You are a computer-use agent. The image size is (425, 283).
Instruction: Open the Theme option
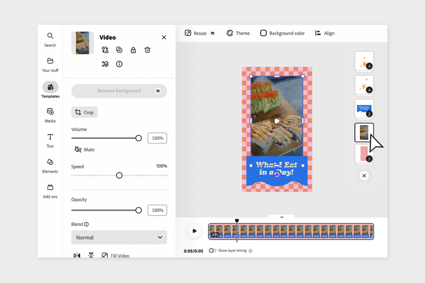(x=238, y=33)
